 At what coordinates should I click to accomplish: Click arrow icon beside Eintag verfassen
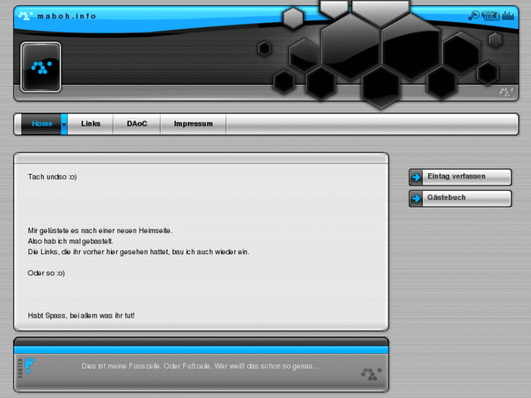[416, 177]
